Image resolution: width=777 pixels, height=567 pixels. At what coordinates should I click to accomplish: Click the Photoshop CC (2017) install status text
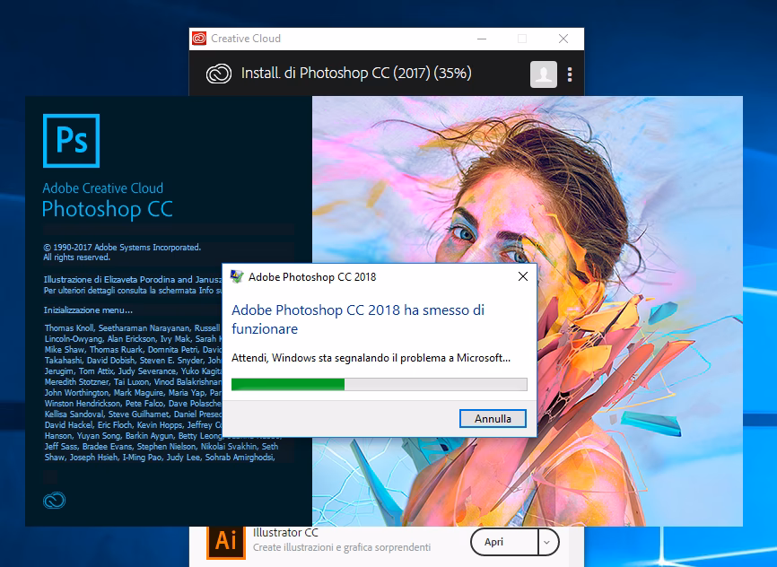(x=356, y=74)
